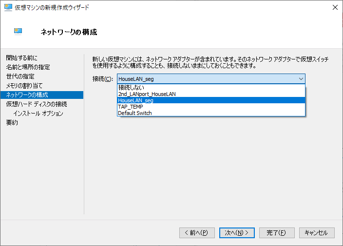The width and height of the screenshot is (343, 246).
Task: Go to インストール オプション step
Action: (x=38, y=114)
